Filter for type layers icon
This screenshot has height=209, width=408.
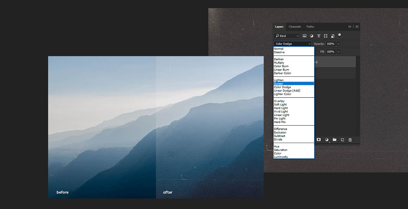(319, 36)
